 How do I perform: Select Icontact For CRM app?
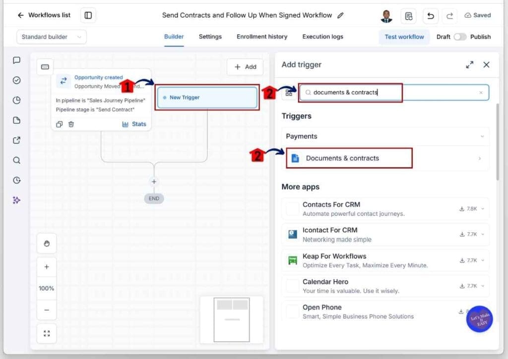tap(385, 235)
